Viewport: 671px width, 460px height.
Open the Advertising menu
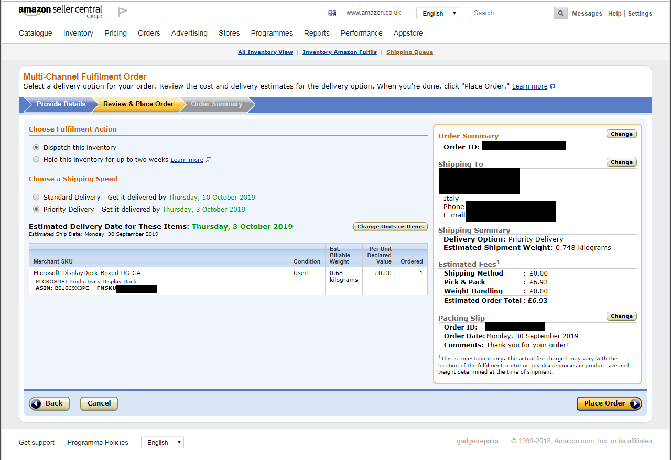(x=189, y=33)
